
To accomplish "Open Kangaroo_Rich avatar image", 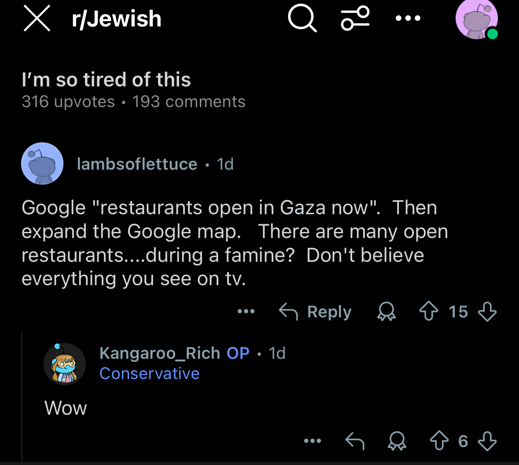I will tap(65, 364).
